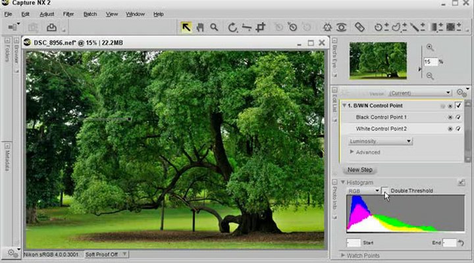Click the histogram Start value field
This screenshot has height=263, width=474.
coord(353,243)
